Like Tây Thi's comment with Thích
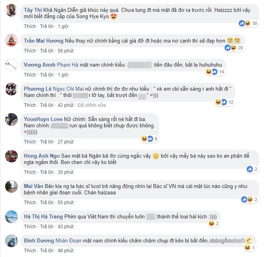The image size is (266, 257). point(30,26)
